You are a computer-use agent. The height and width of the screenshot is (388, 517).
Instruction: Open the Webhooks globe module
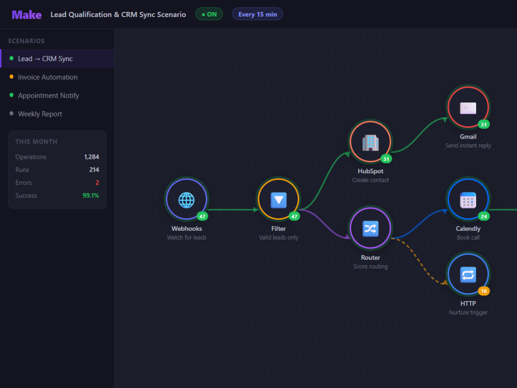(x=187, y=200)
